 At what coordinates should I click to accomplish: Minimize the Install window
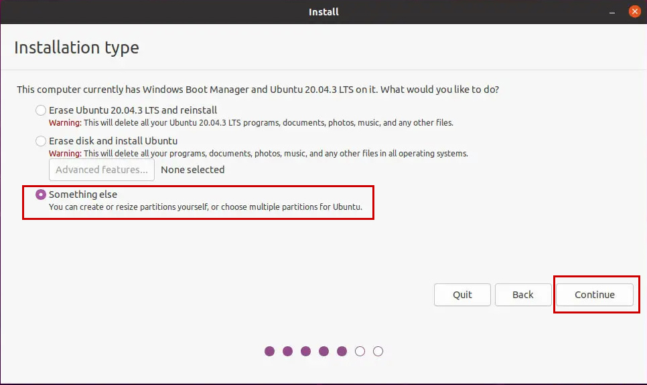coord(611,11)
